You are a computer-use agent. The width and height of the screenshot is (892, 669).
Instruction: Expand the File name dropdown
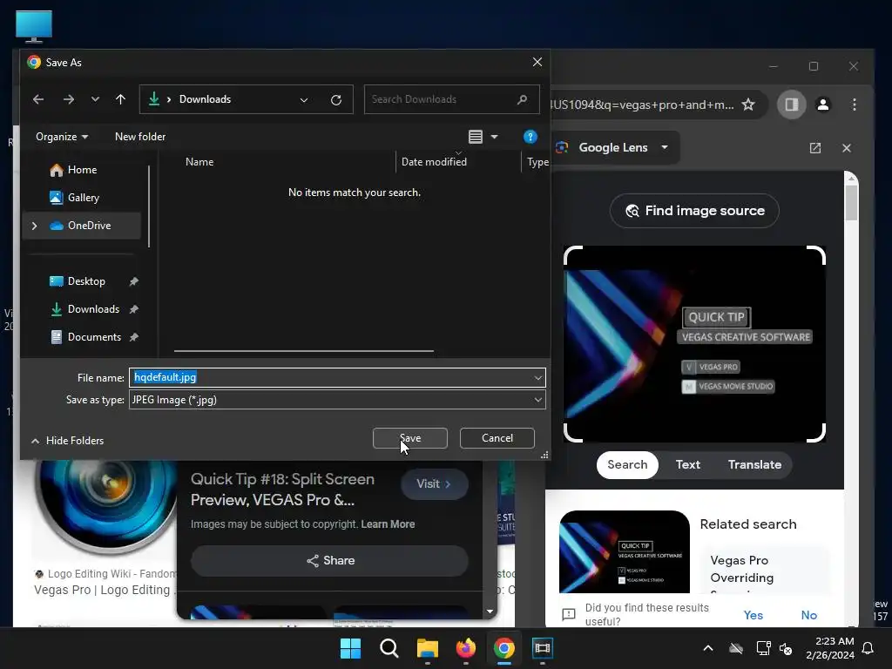click(x=537, y=378)
